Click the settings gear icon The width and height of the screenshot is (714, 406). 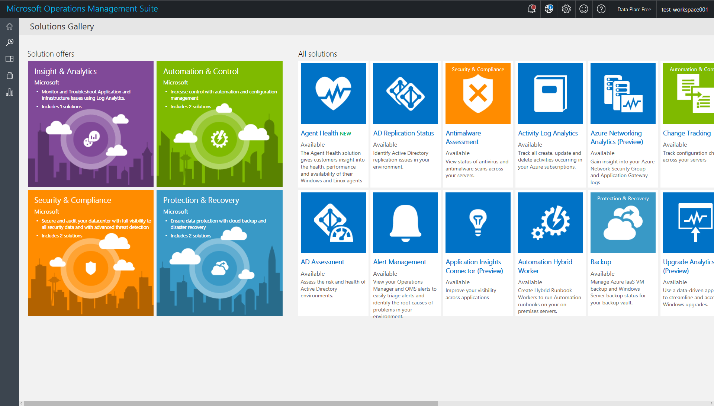pos(566,9)
